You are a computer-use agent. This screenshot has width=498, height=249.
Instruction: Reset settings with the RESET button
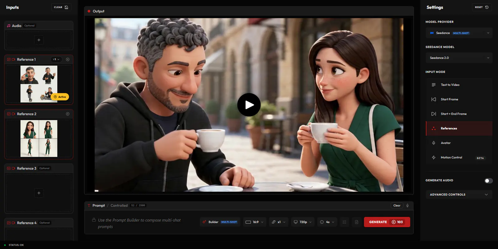tap(482, 7)
